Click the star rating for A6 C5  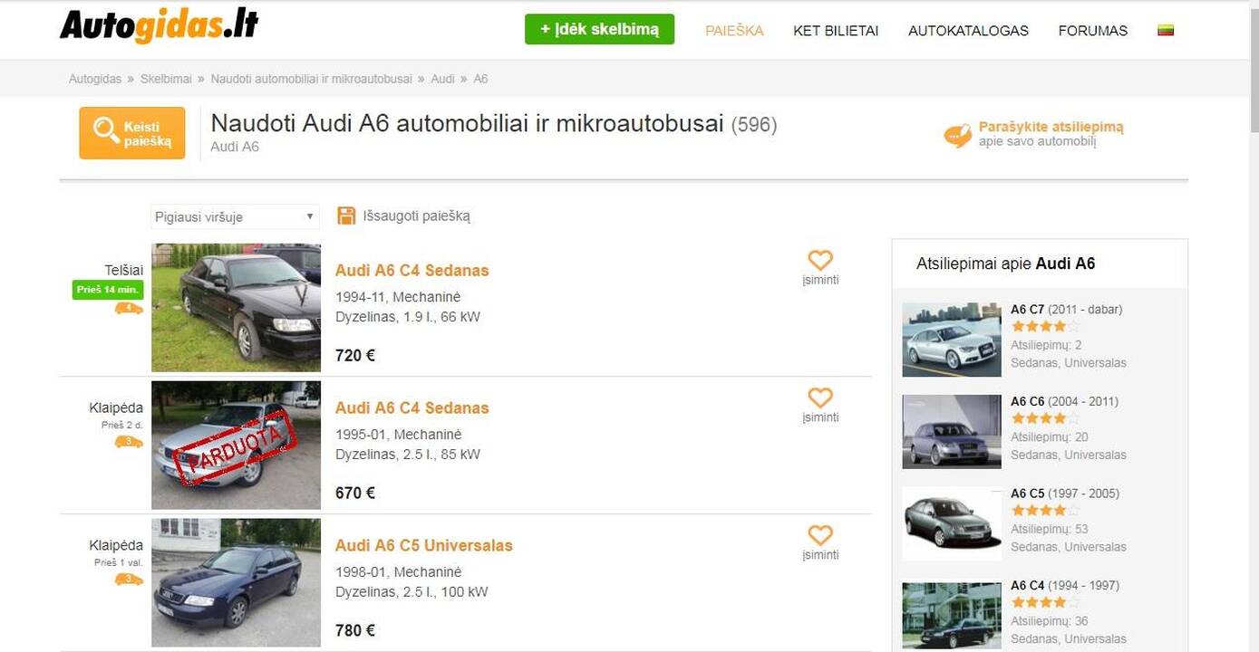[1045, 511]
